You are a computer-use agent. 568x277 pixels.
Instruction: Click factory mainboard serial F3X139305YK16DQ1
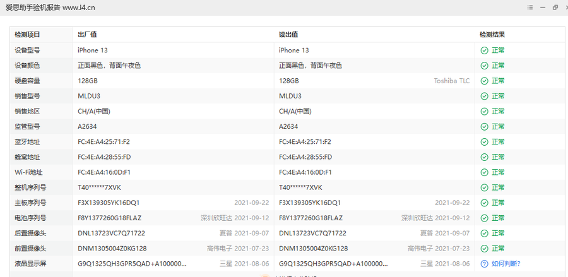[x=109, y=203]
